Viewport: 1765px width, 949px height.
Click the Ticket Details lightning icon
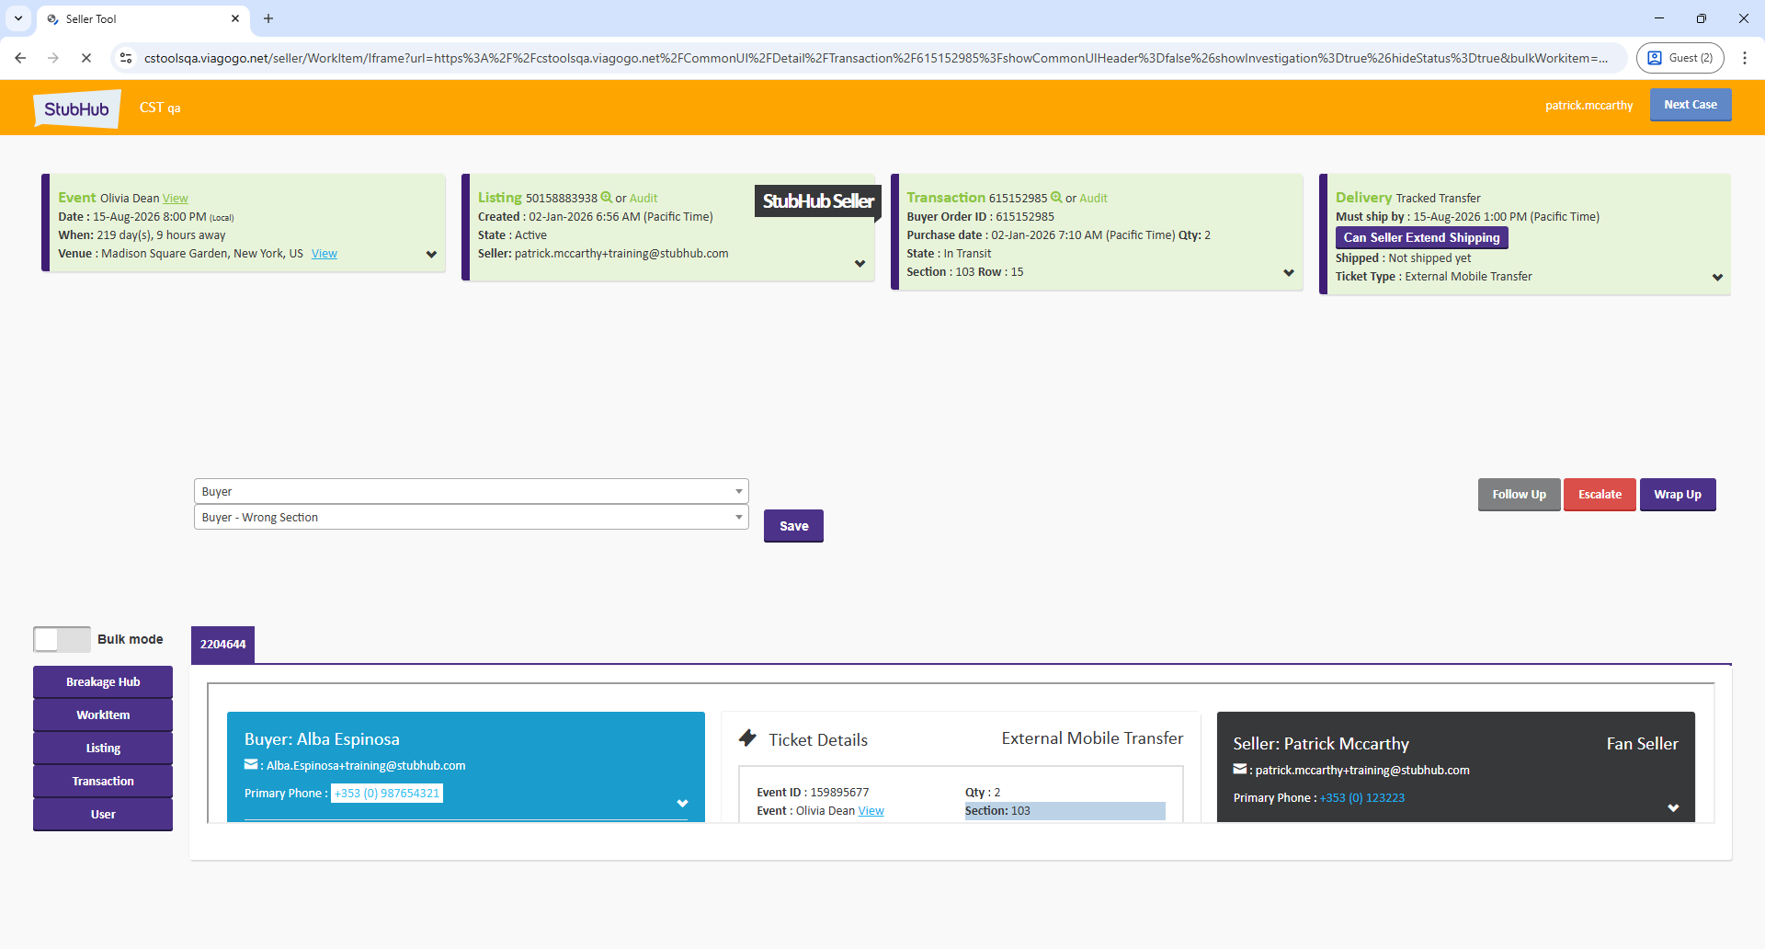coord(748,738)
